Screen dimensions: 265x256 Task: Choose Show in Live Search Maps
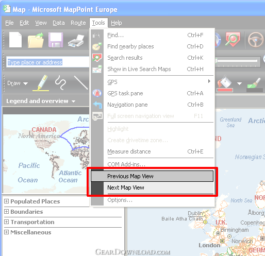152,69
